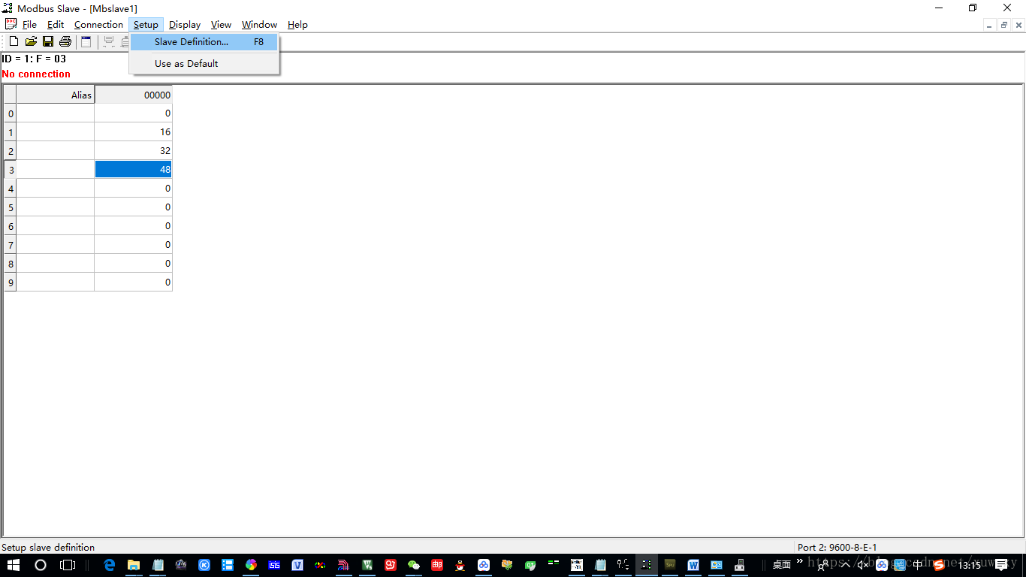Click the window/slave definition toolbar icon

pos(86,41)
